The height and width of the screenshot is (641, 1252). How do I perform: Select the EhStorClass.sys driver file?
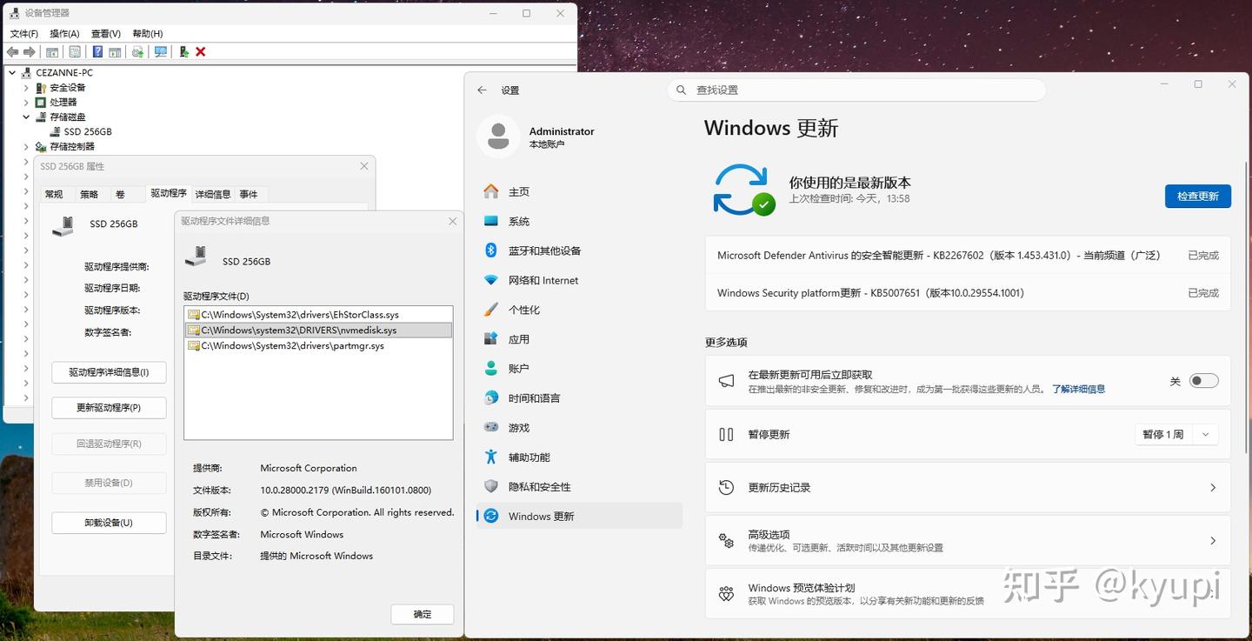point(318,315)
